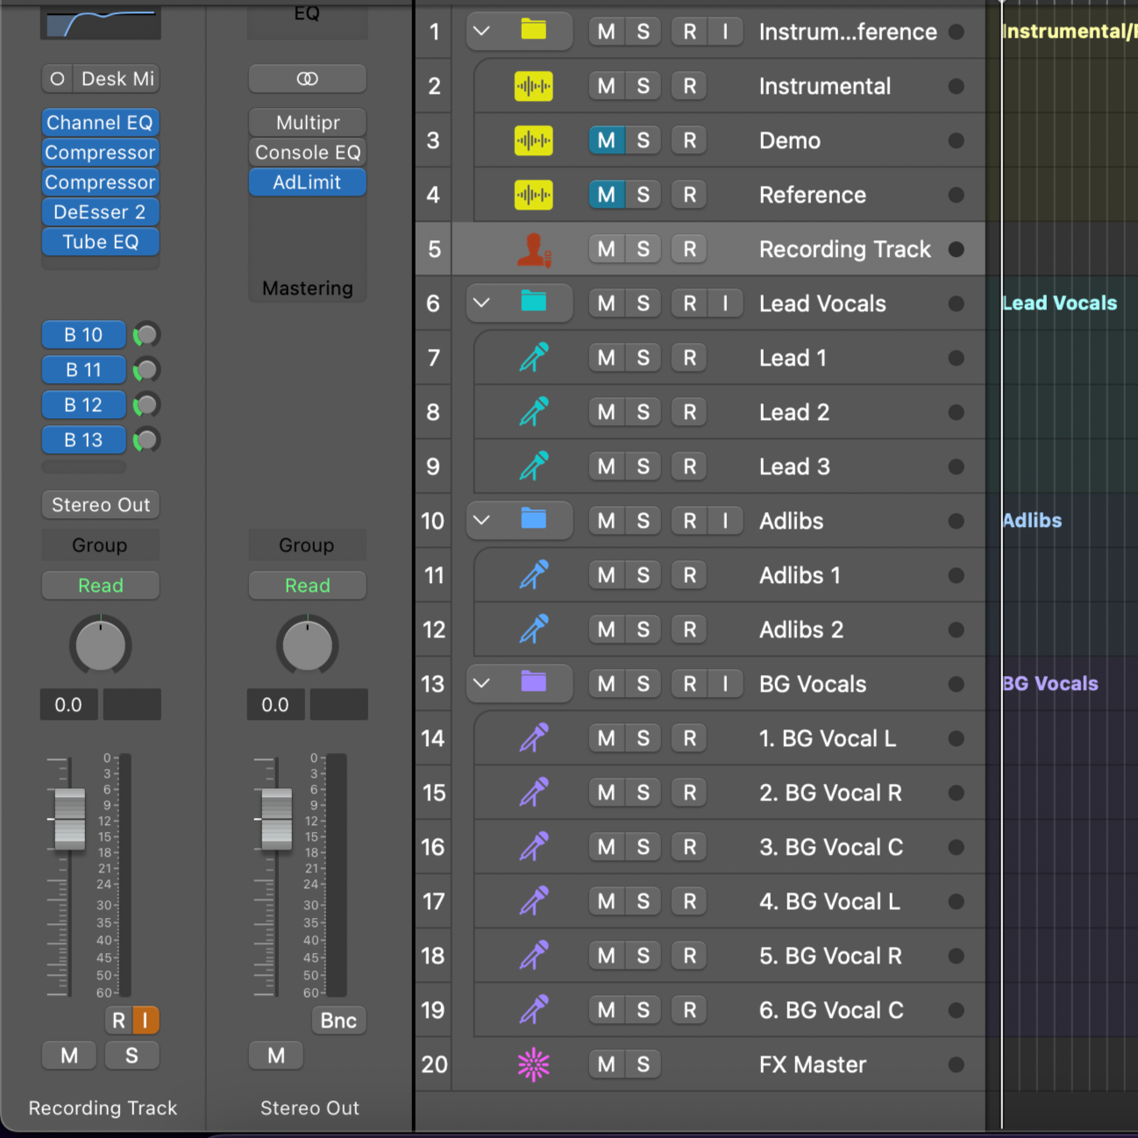Solo the Lead 2 track

coord(643,412)
